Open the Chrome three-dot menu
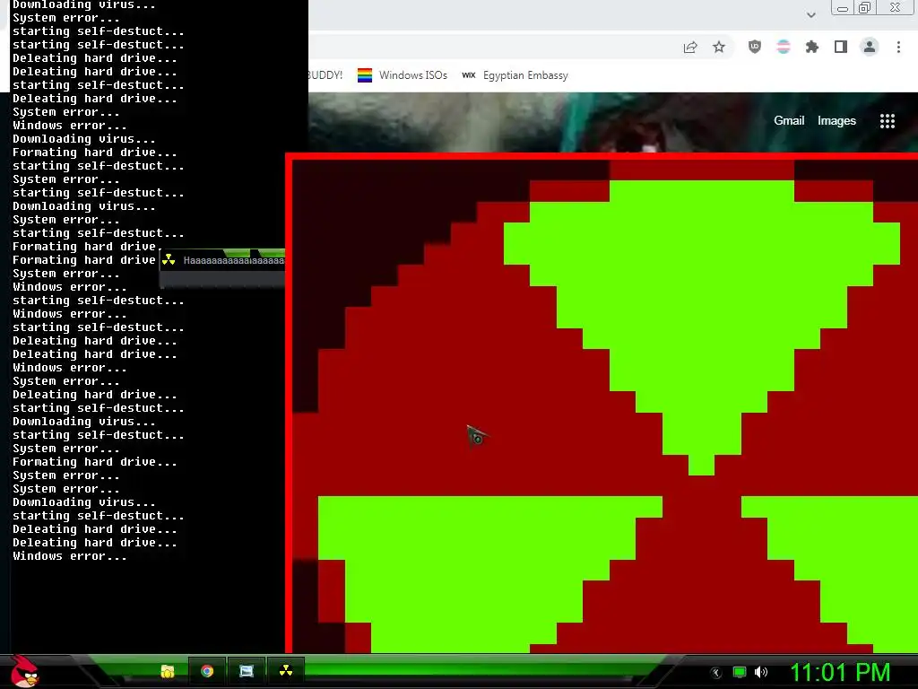This screenshot has width=918, height=689. tap(898, 47)
